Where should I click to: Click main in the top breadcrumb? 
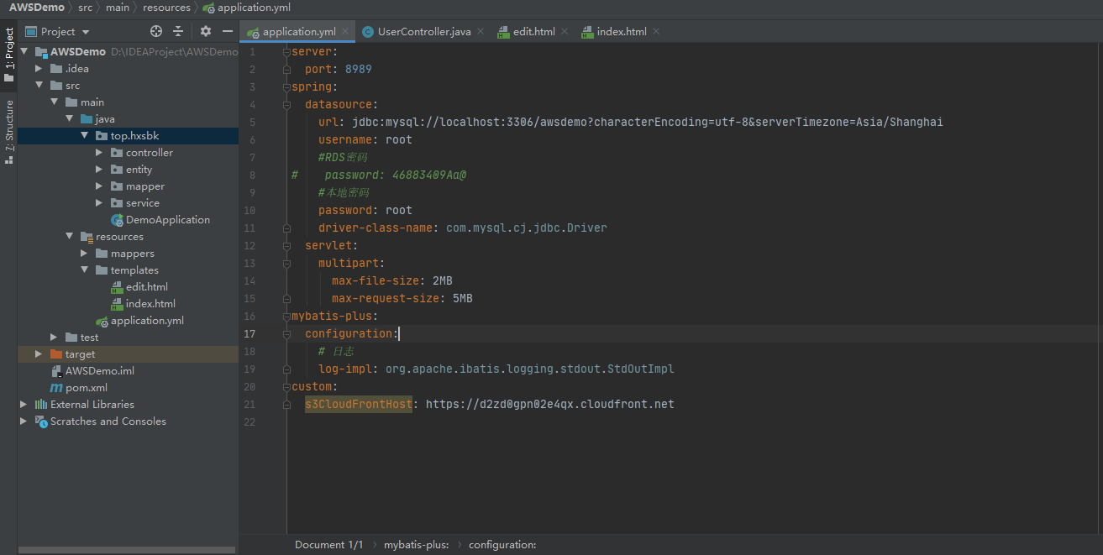pos(118,8)
